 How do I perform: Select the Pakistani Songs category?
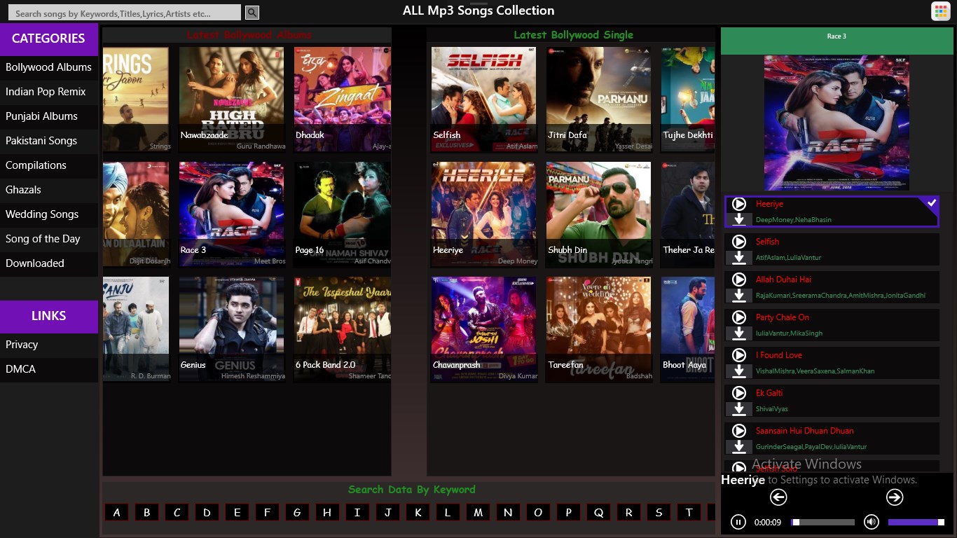point(49,141)
